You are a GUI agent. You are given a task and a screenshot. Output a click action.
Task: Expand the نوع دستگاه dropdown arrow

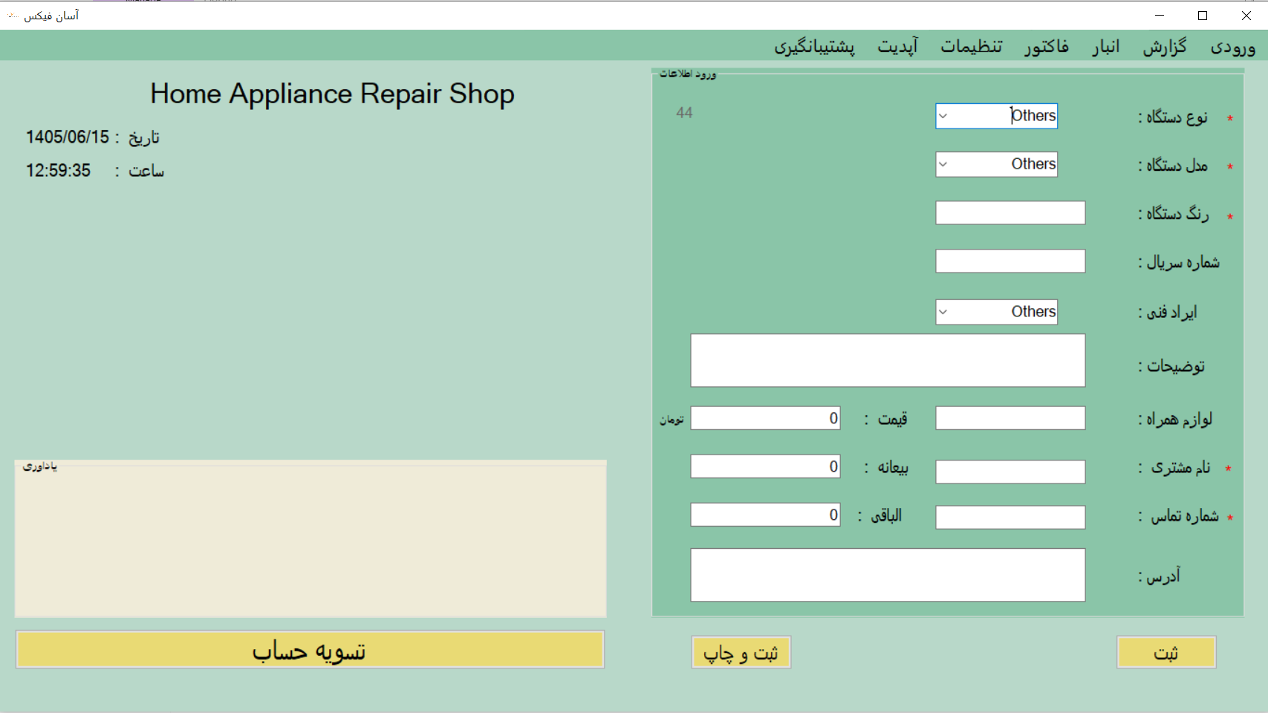tap(943, 116)
